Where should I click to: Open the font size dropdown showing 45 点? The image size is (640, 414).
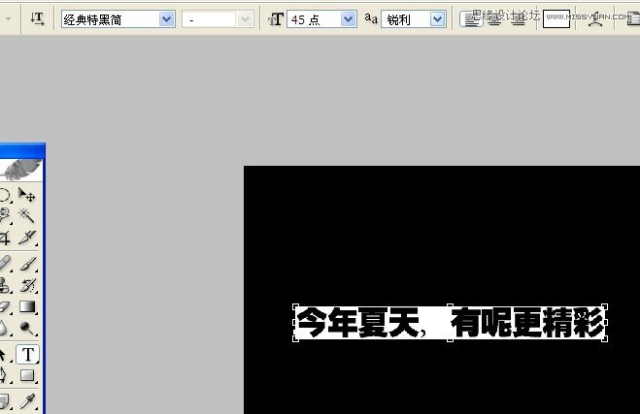click(348, 18)
